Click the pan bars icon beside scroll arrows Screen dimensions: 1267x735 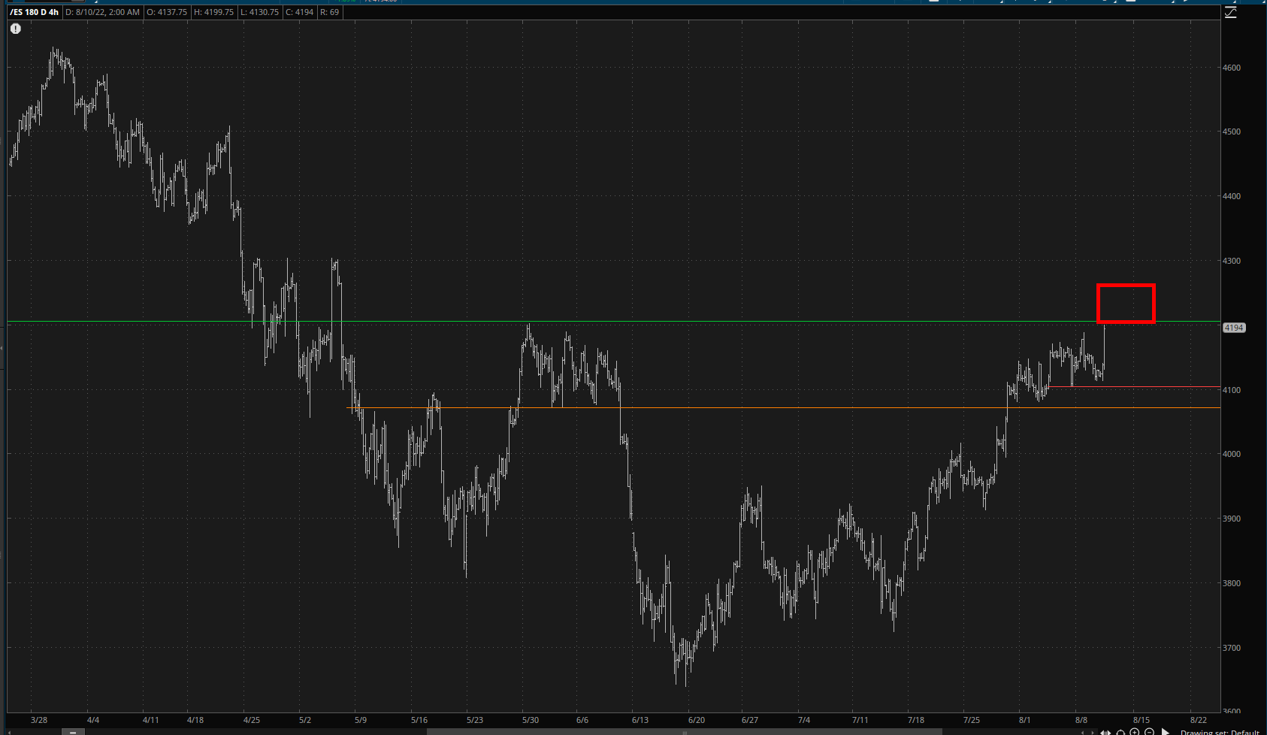tap(1105, 732)
